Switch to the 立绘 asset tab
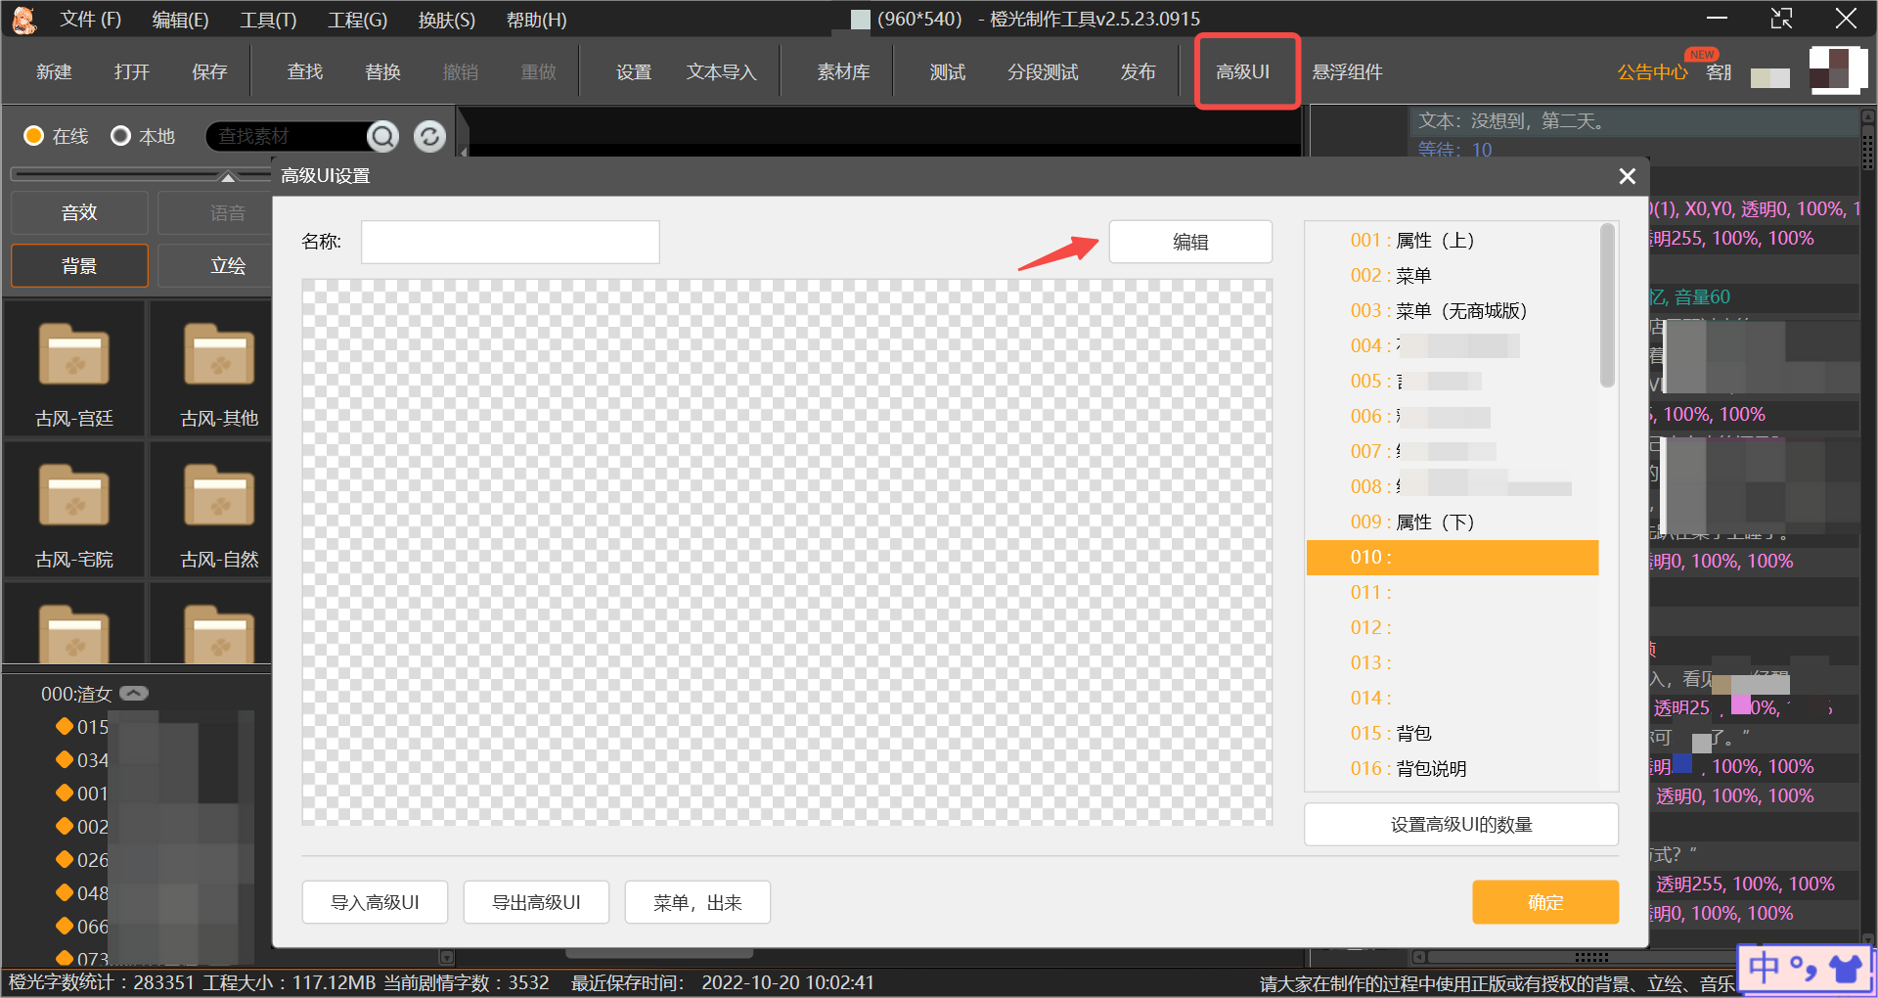The height and width of the screenshot is (998, 1878). point(227,265)
